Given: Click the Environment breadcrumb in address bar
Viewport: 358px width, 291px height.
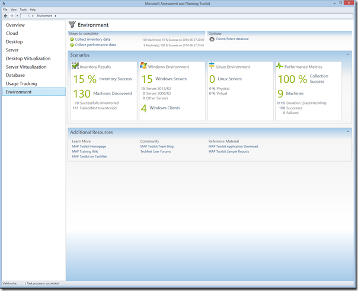Looking at the screenshot, I should tap(44, 16).
